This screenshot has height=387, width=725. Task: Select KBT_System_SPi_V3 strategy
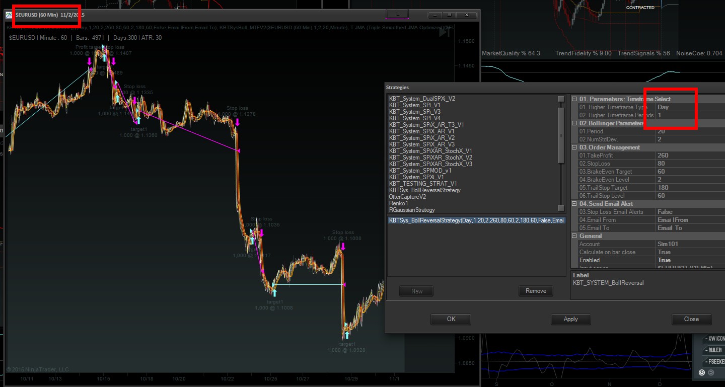(x=415, y=112)
